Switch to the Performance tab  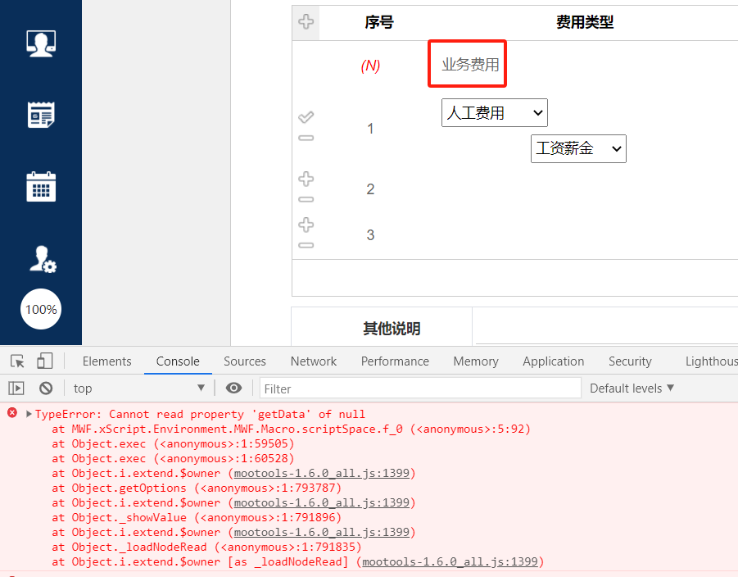395,361
